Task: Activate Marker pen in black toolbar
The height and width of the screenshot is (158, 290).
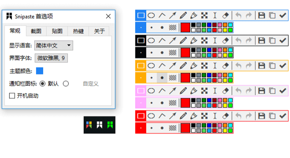Action: coord(194,41)
